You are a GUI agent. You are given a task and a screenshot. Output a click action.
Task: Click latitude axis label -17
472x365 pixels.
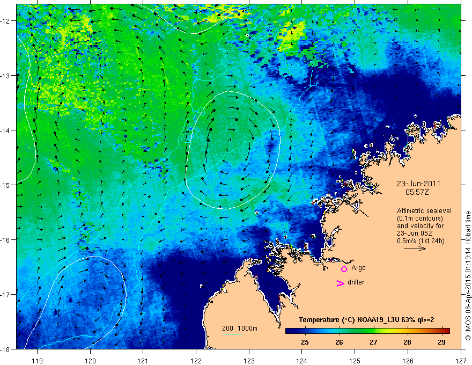[x=5, y=295]
